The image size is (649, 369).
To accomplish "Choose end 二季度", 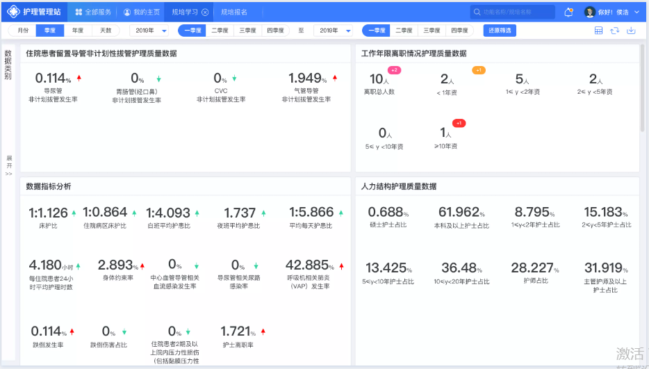I will pos(404,31).
